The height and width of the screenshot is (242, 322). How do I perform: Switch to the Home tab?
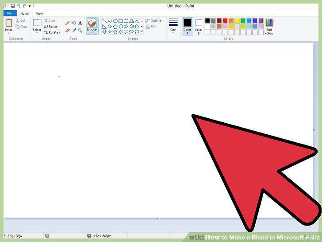24,13
